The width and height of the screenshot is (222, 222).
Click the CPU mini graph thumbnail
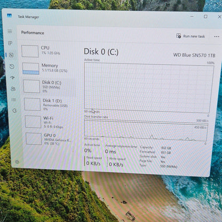click(x=30, y=51)
